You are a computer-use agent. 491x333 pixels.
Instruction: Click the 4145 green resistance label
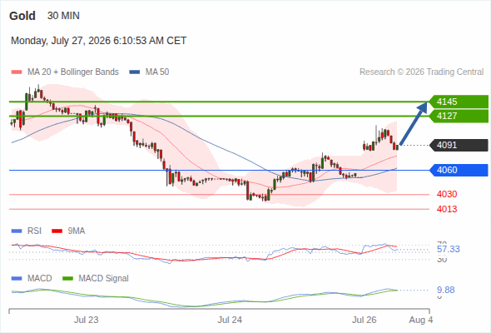459,102
